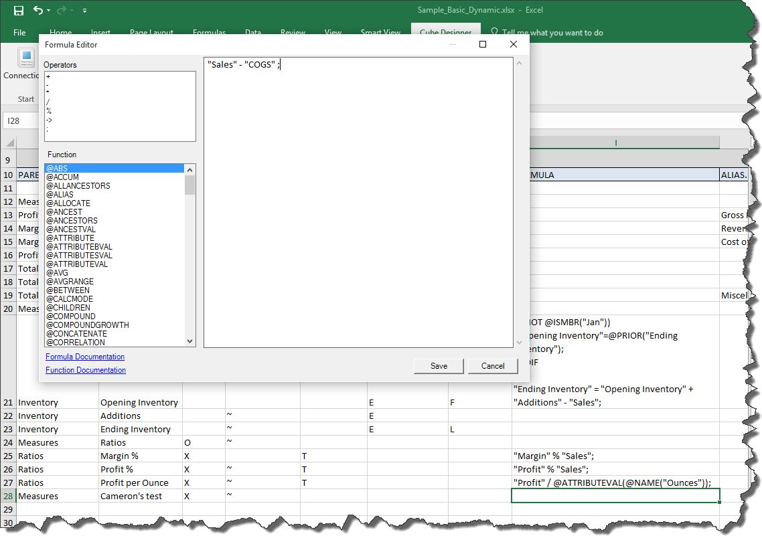Click the Select All corner triangle
762x536 pixels.
(10, 143)
